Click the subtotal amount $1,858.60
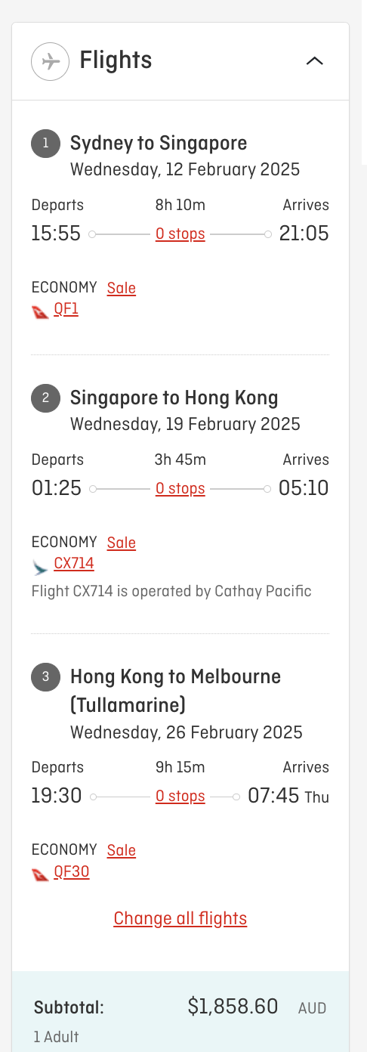Image resolution: width=367 pixels, height=1052 pixels. [233, 1007]
